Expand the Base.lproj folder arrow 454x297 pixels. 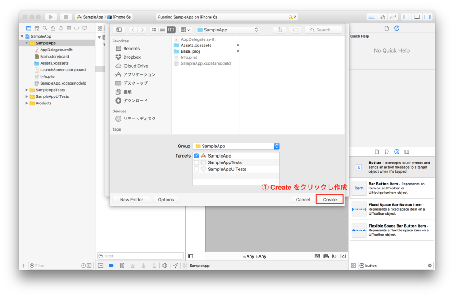pos(238,51)
